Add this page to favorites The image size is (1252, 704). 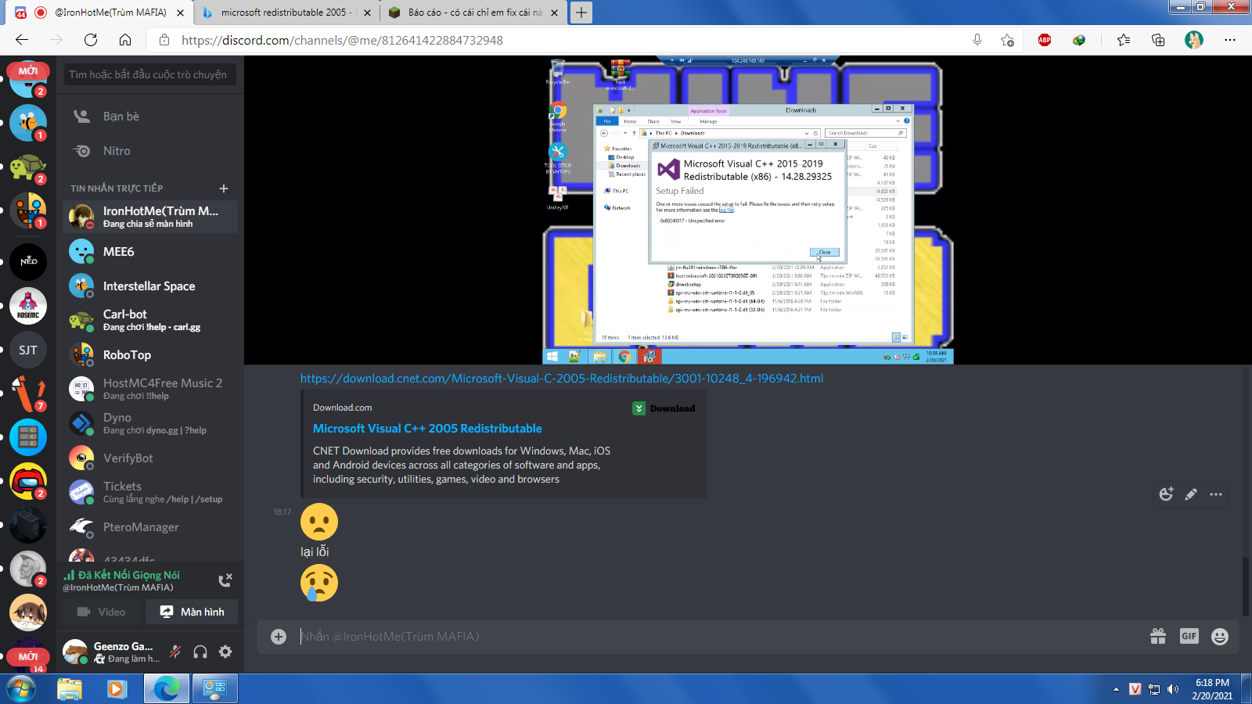(x=1007, y=40)
